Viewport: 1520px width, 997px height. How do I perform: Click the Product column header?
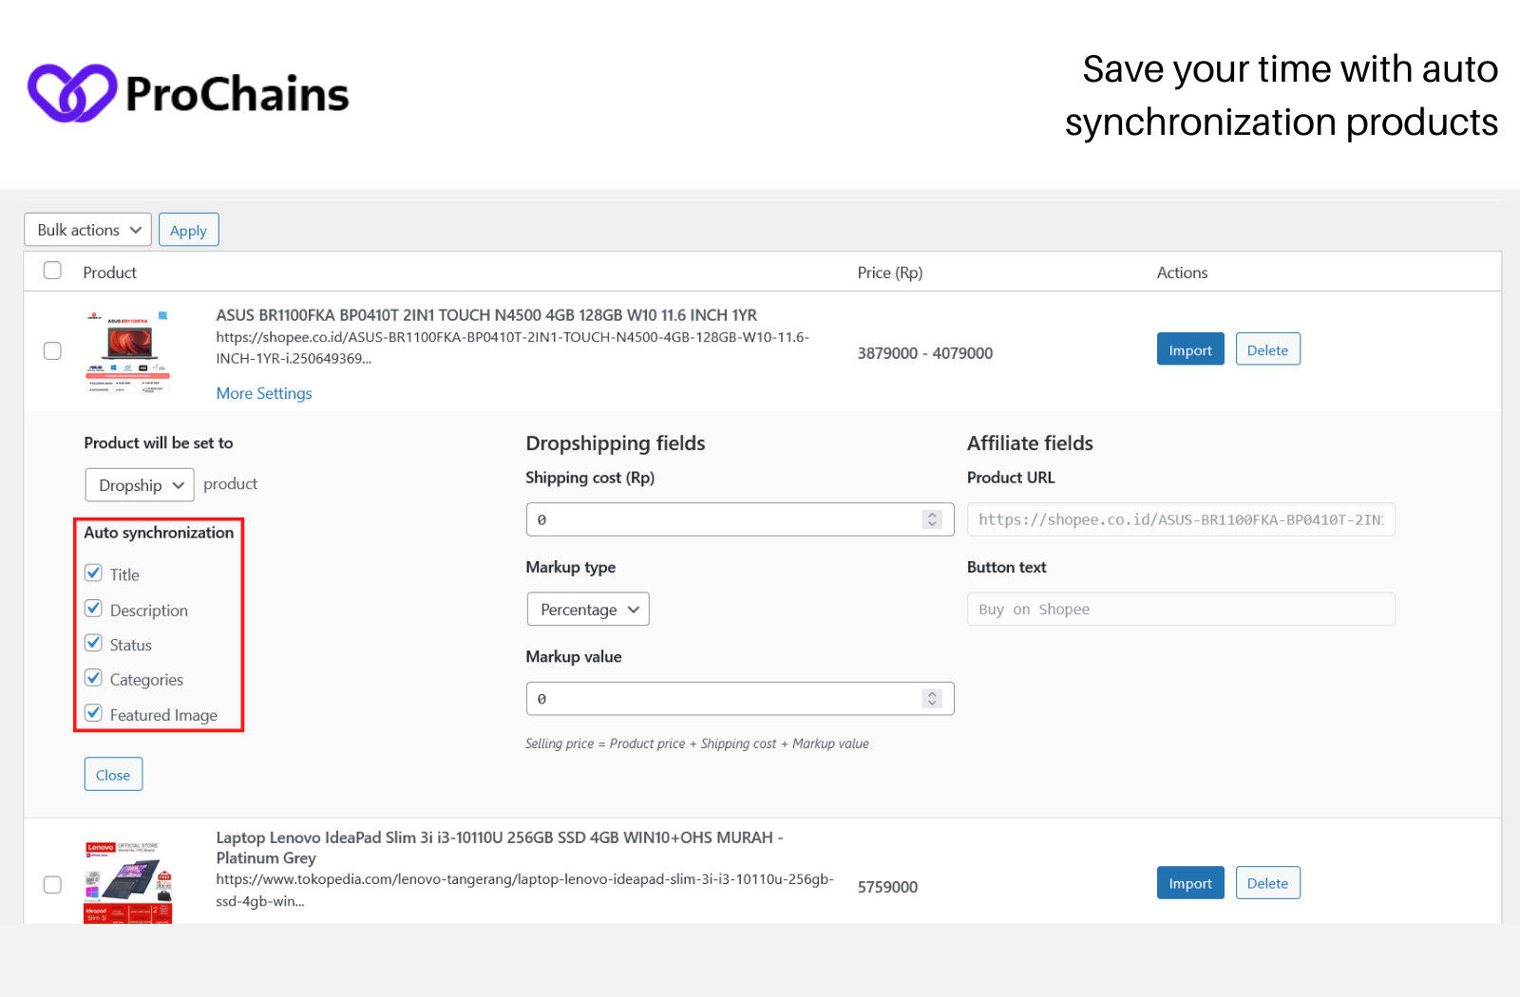[110, 273]
